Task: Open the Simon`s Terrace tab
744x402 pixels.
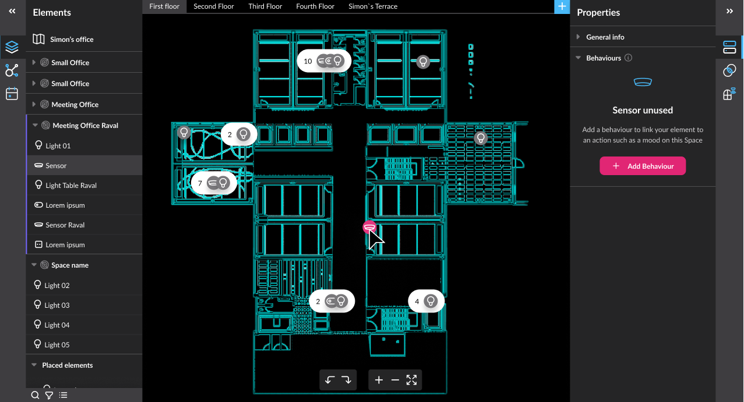Action: 373,6
